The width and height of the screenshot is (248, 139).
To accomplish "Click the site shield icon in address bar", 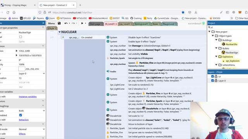I will pos(40,12).
